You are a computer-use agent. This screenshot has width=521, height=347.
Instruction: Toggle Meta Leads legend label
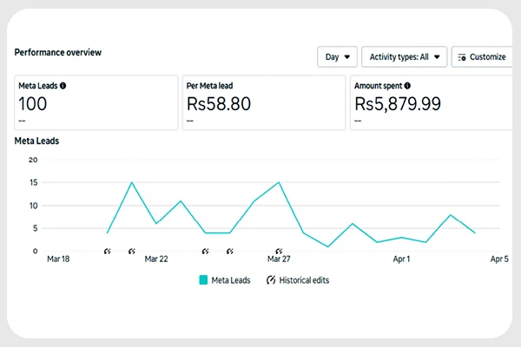[231, 280]
